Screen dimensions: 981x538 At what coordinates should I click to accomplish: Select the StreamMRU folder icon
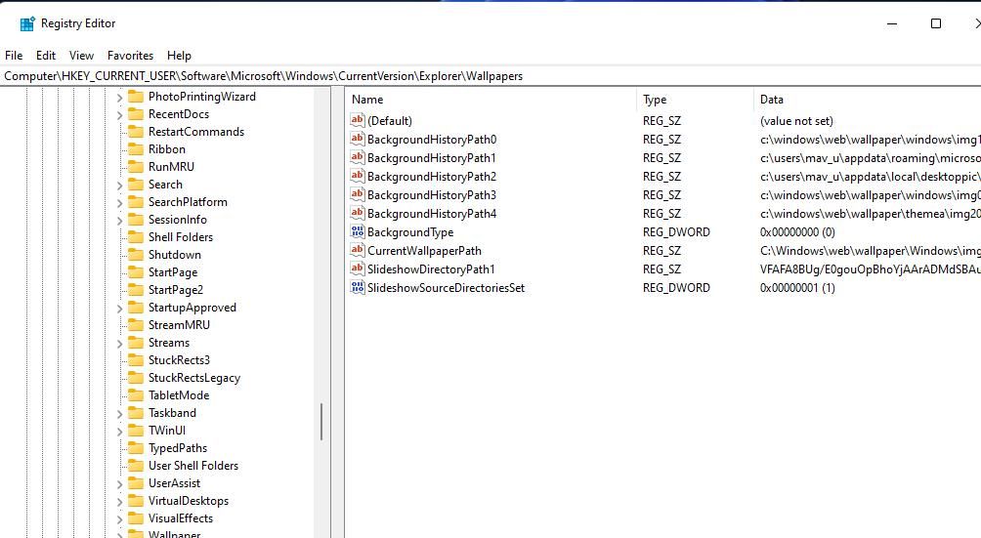tap(136, 325)
